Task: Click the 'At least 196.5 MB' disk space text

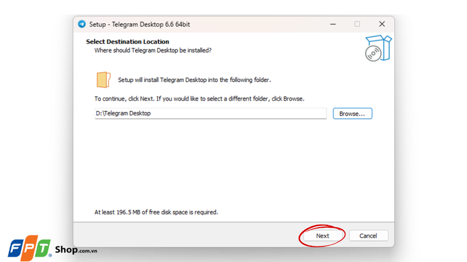Action: click(156, 212)
